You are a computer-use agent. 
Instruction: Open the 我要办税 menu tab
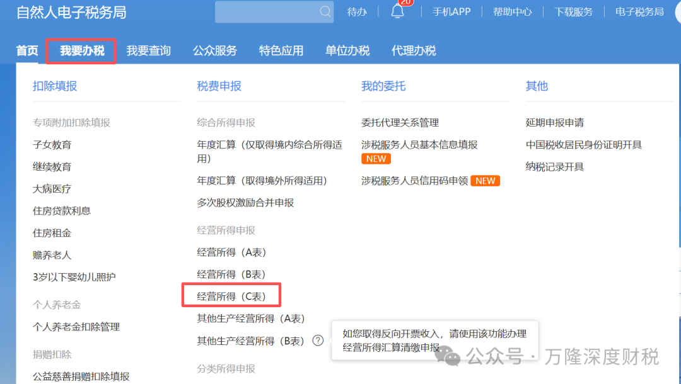[x=82, y=50]
